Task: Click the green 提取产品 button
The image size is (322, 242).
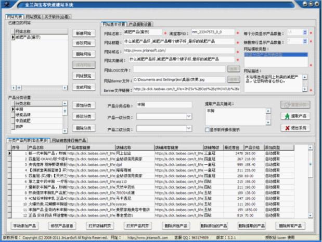Action: pos(295,116)
